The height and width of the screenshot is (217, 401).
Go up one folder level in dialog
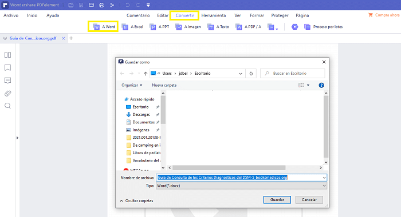click(x=146, y=74)
